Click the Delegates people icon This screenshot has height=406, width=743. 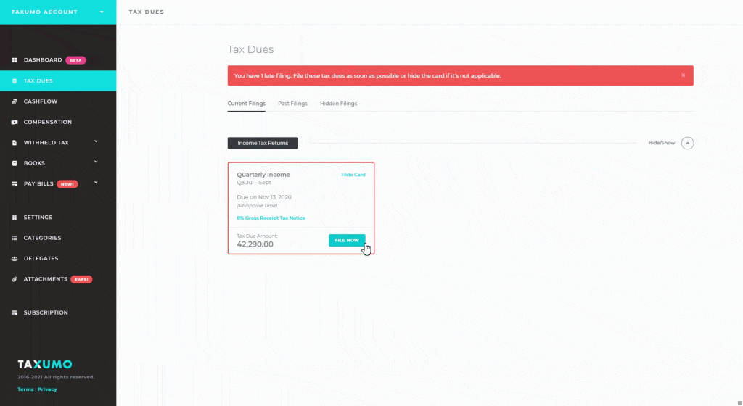pos(15,258)
